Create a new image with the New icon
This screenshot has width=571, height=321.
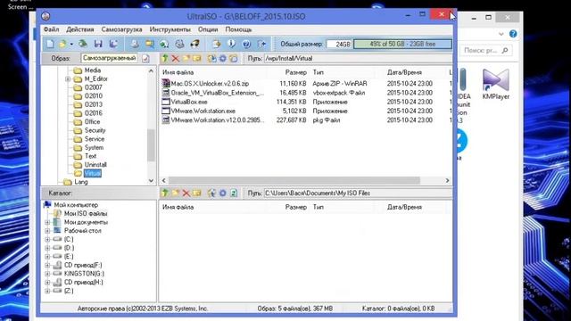[x=50, y=44]
